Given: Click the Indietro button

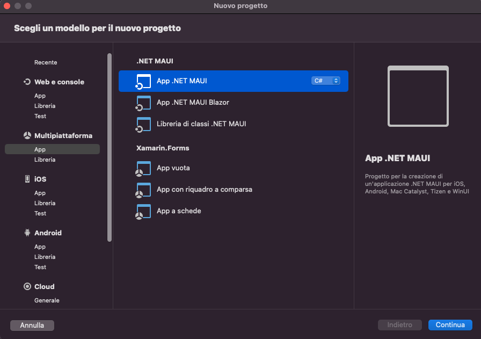Looking at the screenshot, I should [x=400, y=325].
